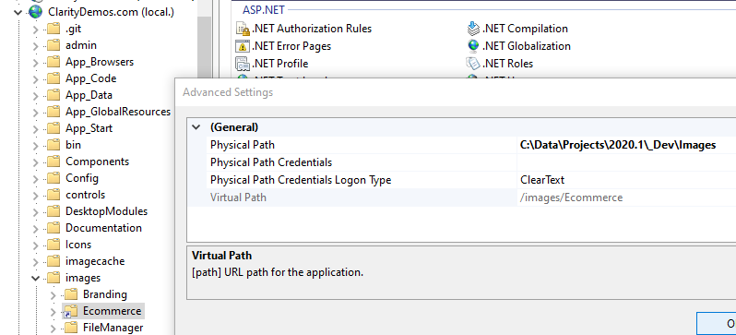Click the bin folder icon
The width and height of the screenshot is (736, 335).
pyautogui.click(x=53, y=145)
